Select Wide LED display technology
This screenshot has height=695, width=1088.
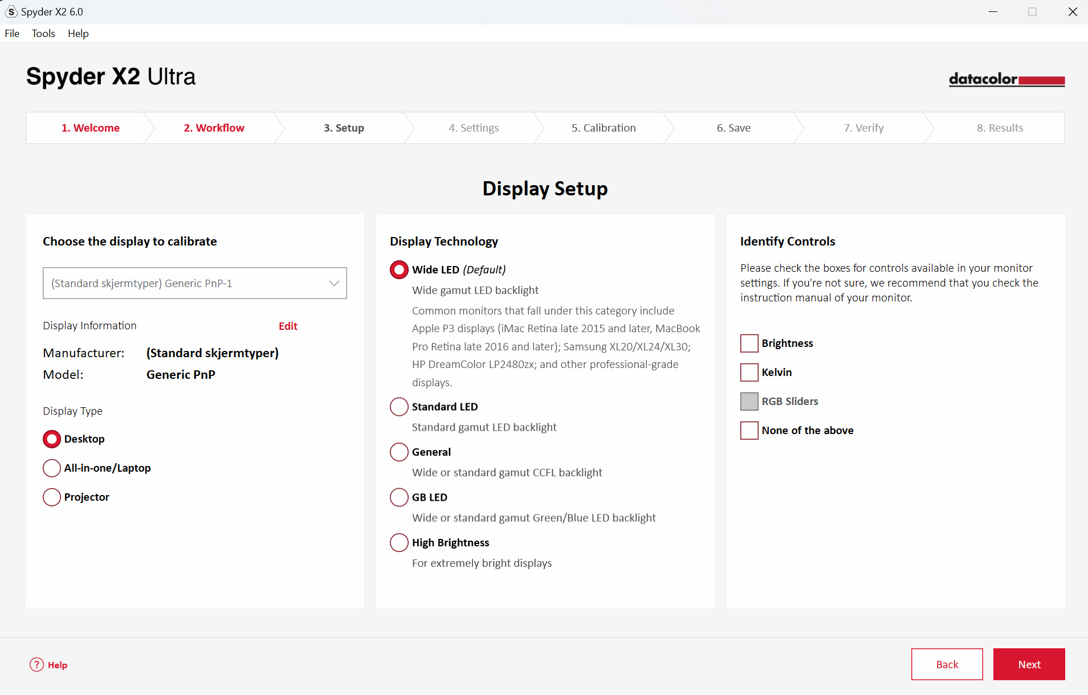click(x=399, y=270)
